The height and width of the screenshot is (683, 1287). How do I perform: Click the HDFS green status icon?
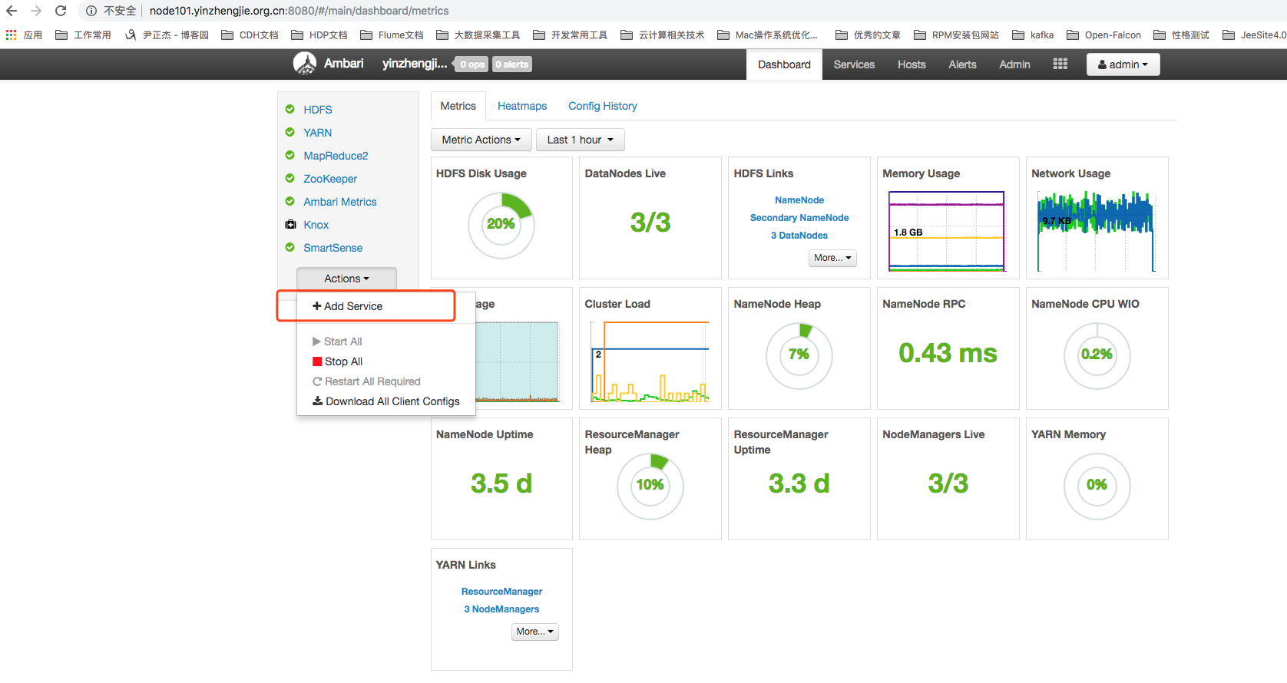pyautogui.click(x=290, y=109)
